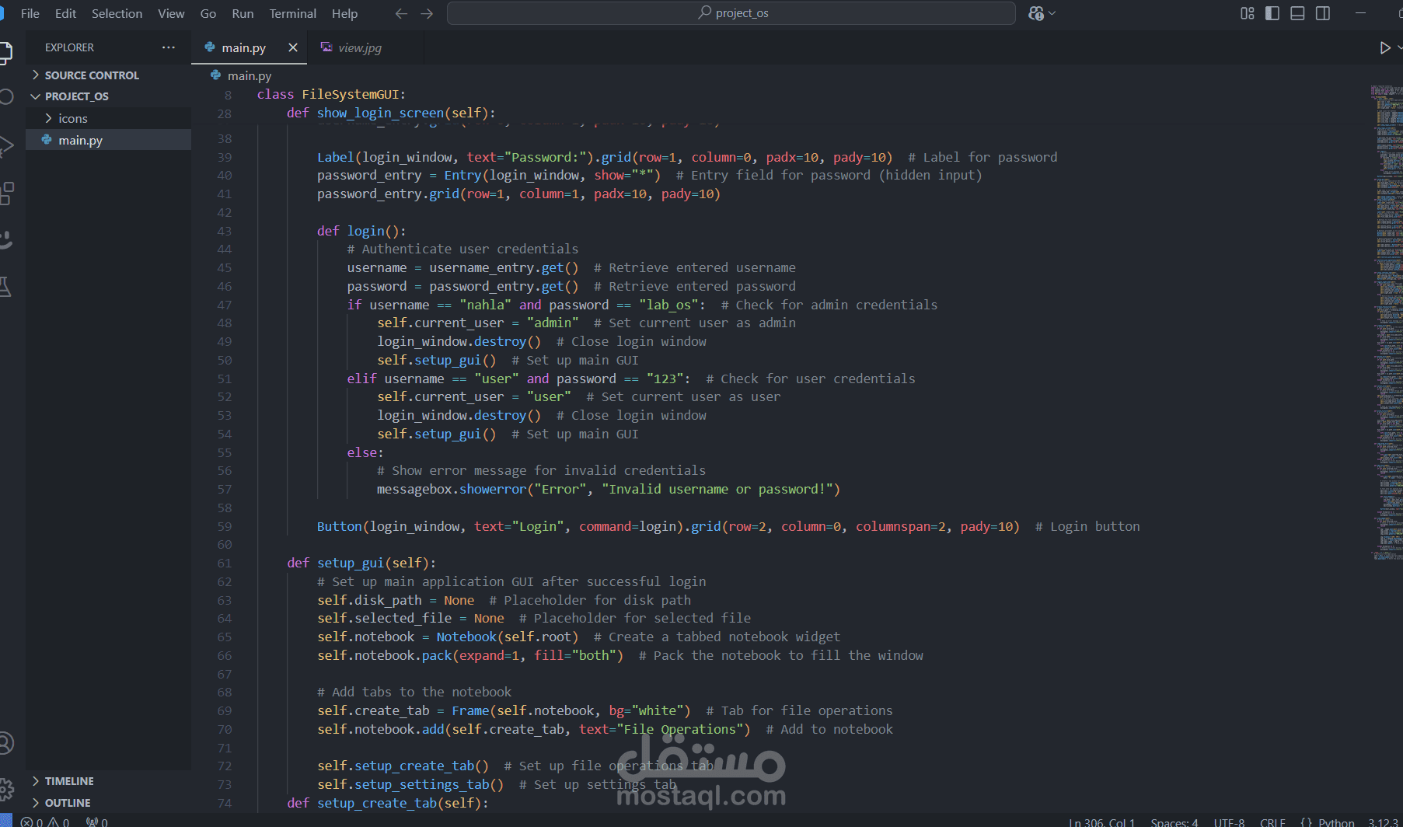Open the Extensions view in the activity bar

[x=6, y=193]
